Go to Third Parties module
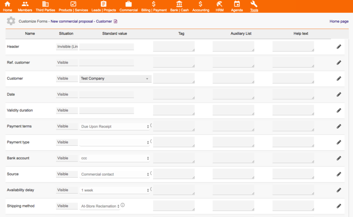This screenshot has width=353, height=217. 45,6
